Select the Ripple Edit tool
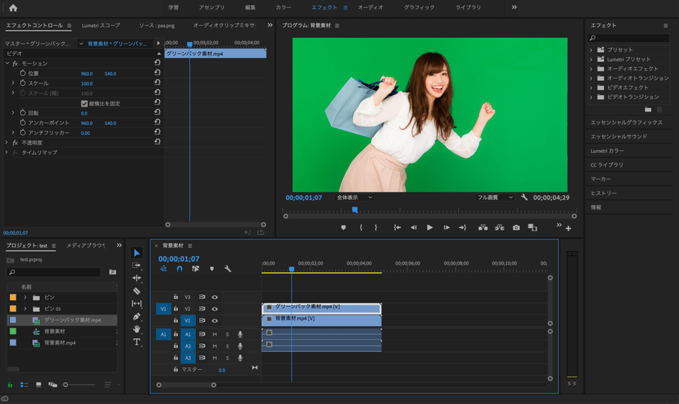The height and width of the screenshot is (404, 679). 137,278
